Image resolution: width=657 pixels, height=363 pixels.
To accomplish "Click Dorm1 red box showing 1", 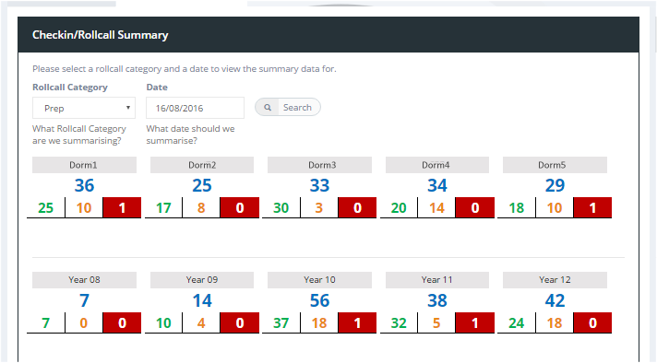I will (122, 207).
